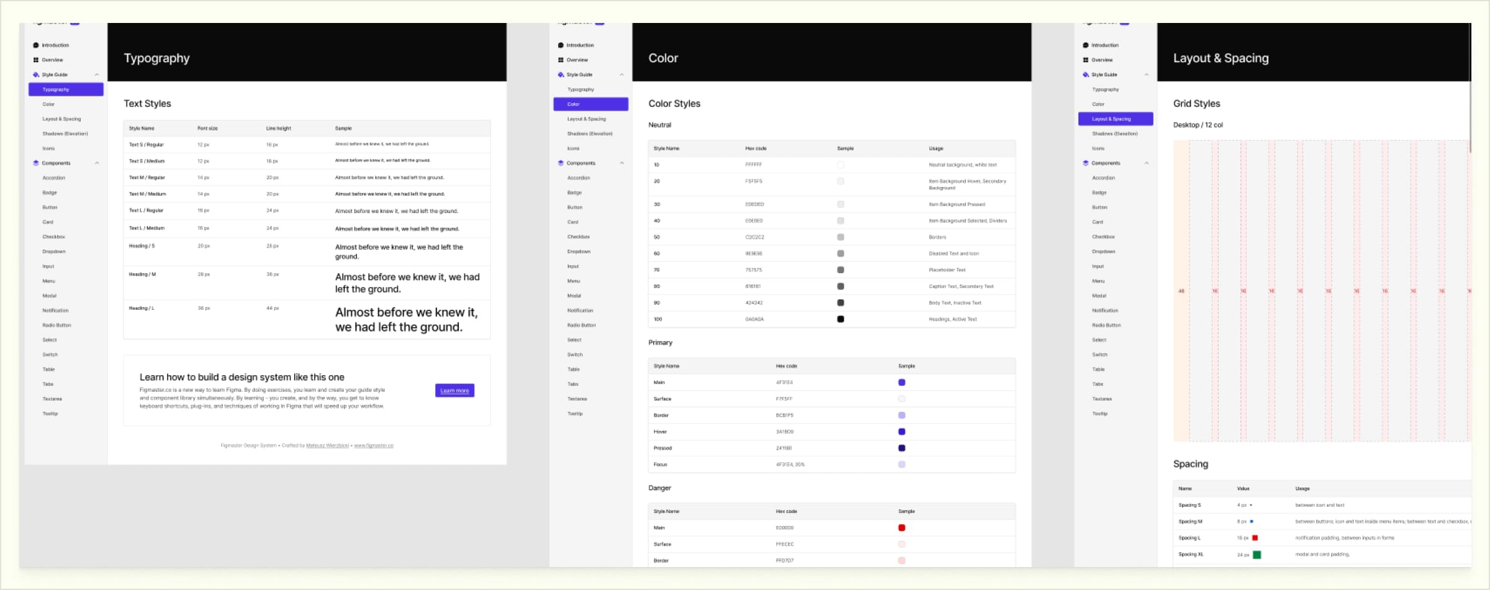Image resolution: width=1490 pixels, height=590 pixels.
Task: Select the highlighted Color item in the middle sidebar
Action: click(590, 104)
